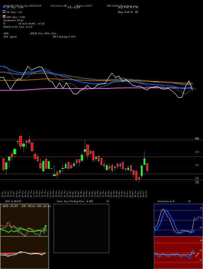Open the blue Stochastics chart panel
Viewport: 203px width, 269px height.
[178, 220]
